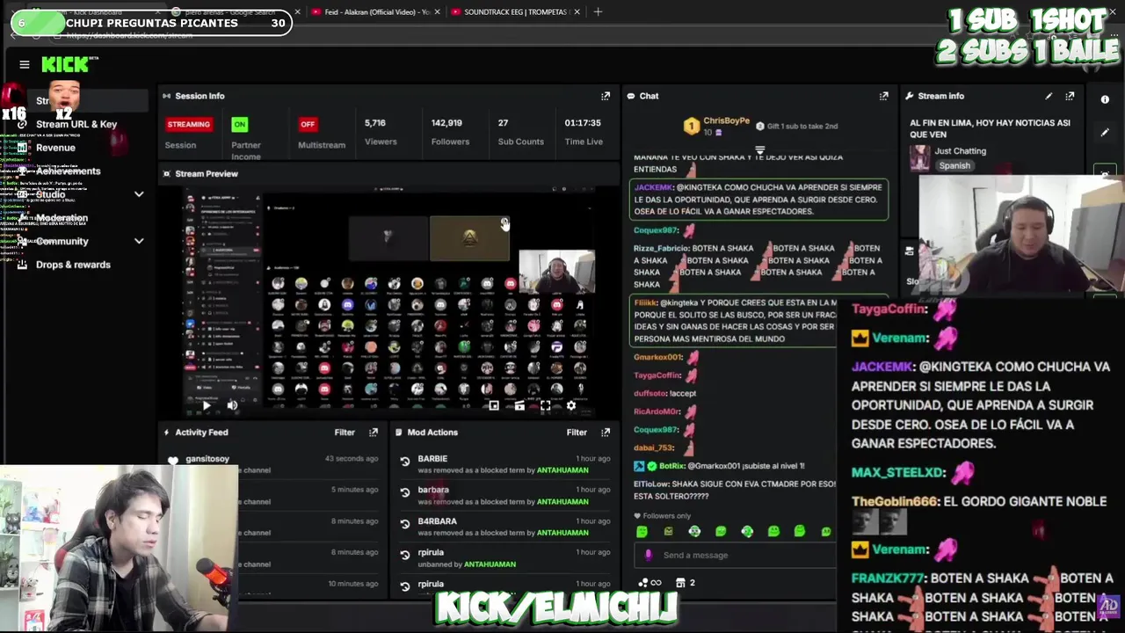This screenshot has height=633, width=1125.
Task: Click the STREAMING session status badge
Action: [189, 125]
